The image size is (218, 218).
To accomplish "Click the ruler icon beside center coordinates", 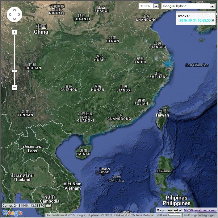I will (48, 205).
